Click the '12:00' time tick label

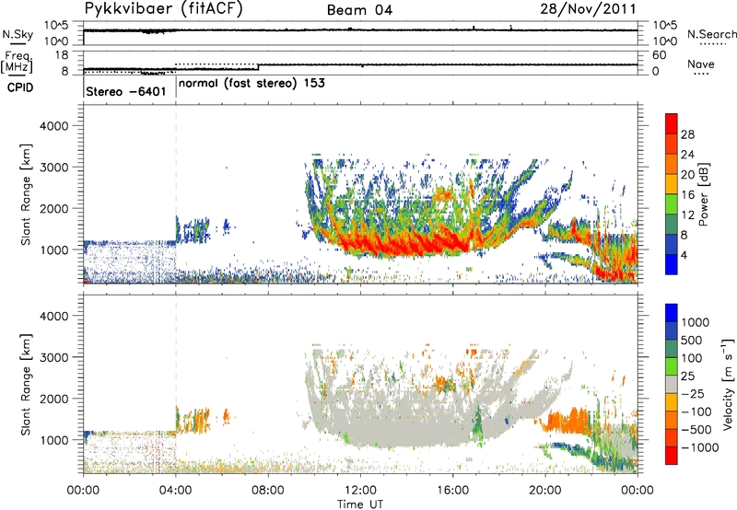(x=360, y=491)
